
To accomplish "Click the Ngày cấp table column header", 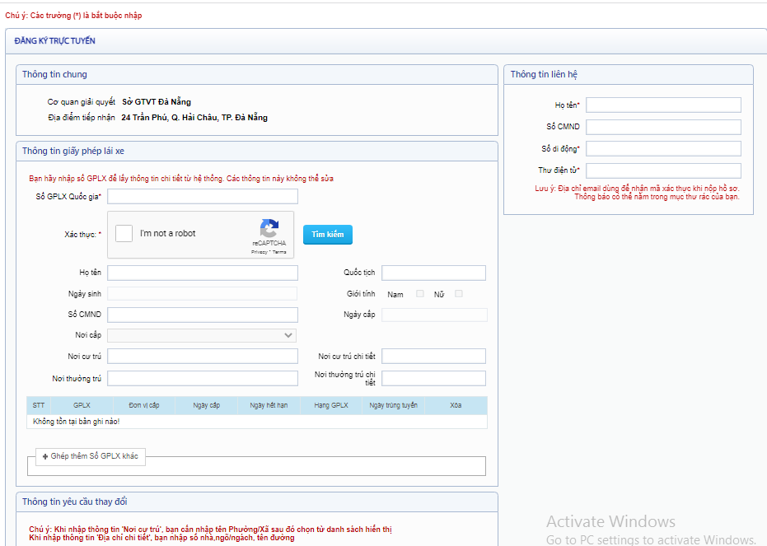I will click(x=207, y=406).
